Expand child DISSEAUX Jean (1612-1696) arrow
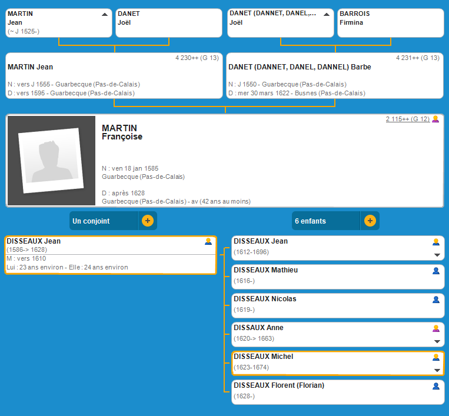449x416 pixels. click(437, 255)
